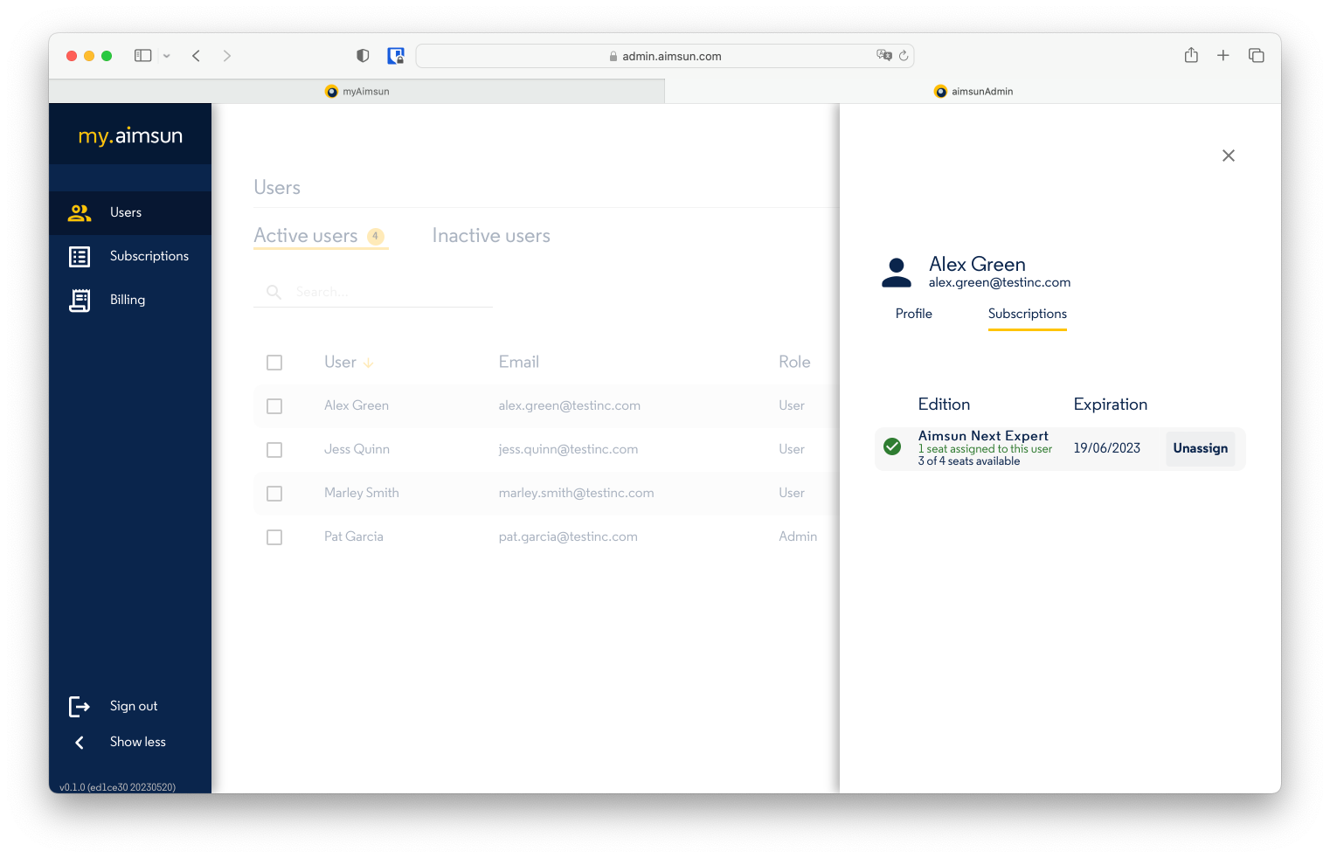Tick checkbox for Jess Quinn

coord(274,450)
